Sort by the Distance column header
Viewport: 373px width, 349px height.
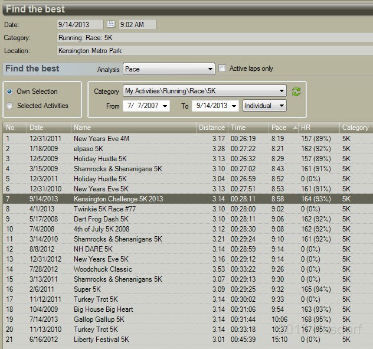pyautogui.click(x=211, y=128)
